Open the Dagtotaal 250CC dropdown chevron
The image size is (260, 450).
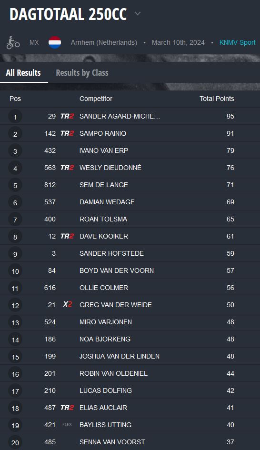tap(138, 13)
